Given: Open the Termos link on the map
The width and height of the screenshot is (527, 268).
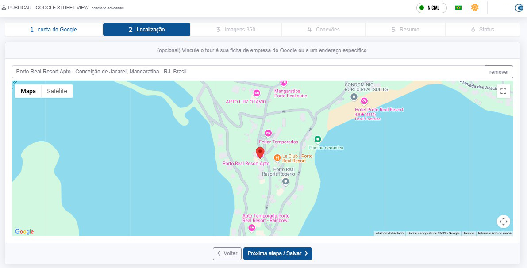Looking at the screenshot, I should click(469, 233).
